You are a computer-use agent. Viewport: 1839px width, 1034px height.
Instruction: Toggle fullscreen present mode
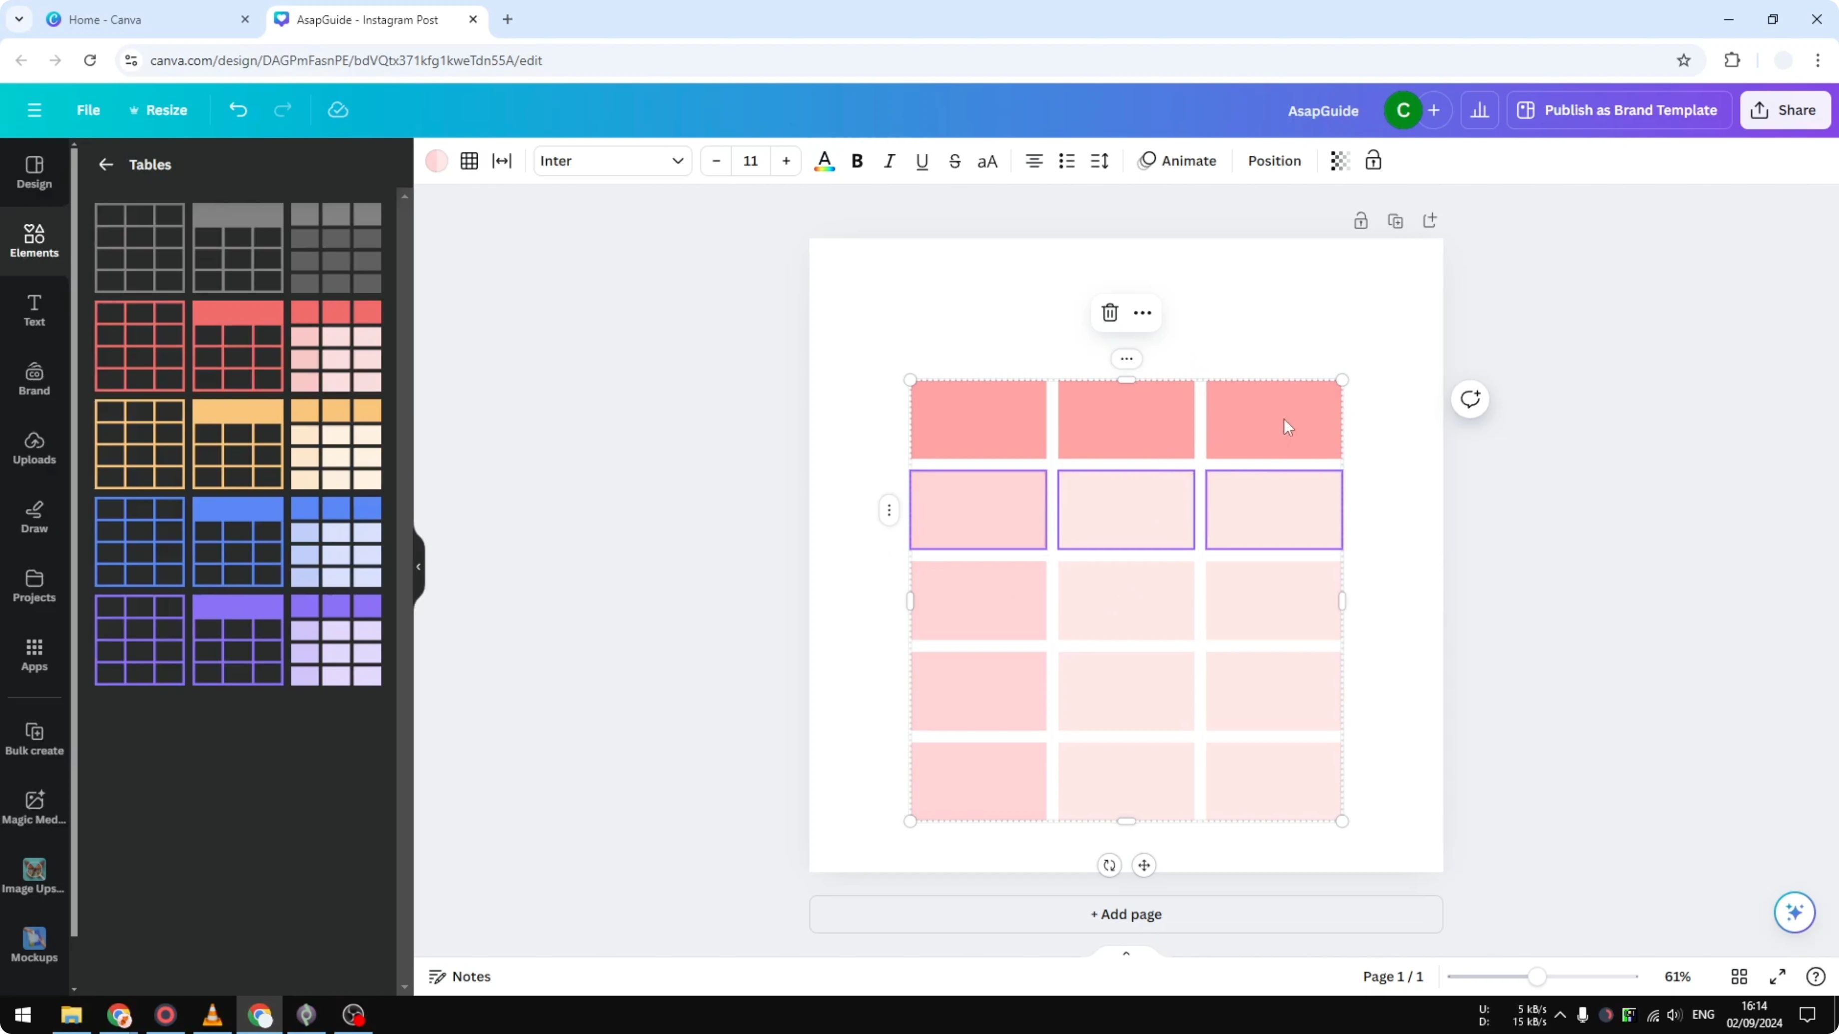[1778, 976]
